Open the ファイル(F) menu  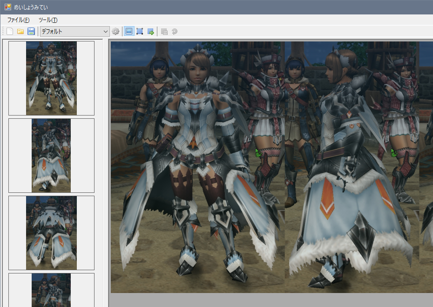tap(18, 20)
